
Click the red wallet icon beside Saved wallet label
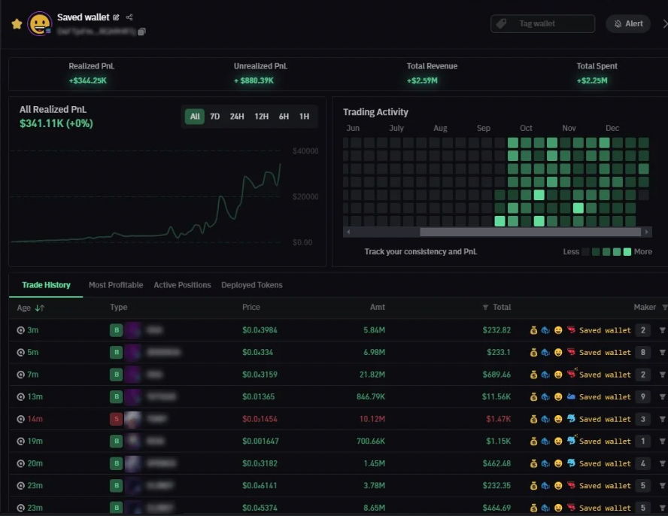(x=572, y=329)
